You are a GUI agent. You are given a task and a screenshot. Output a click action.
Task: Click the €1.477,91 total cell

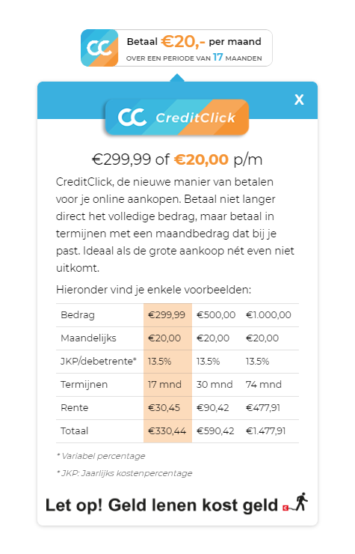pos(266,431)
